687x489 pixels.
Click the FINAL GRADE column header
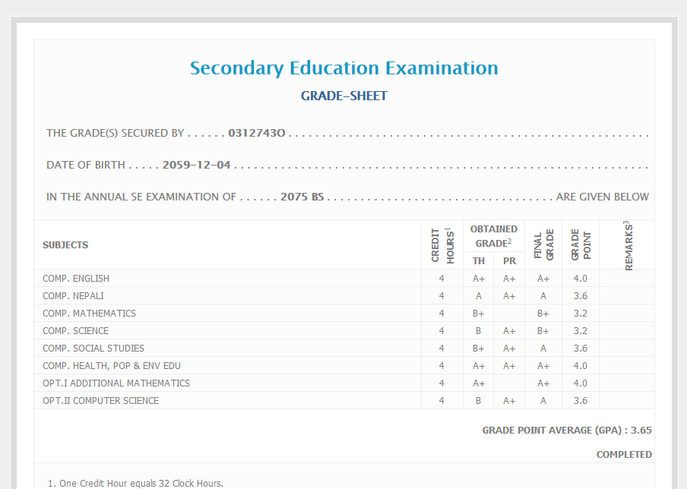pyautogui.click(x=543, y=245)
